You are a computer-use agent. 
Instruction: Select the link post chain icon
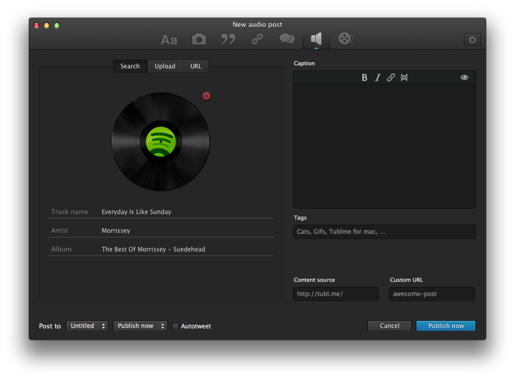click(257, 39)
